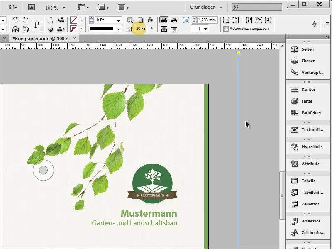Click the apply effect to object icon
The width and height of the screenshot is (332, 249).
pyautogui.click(x=130, y=20)
